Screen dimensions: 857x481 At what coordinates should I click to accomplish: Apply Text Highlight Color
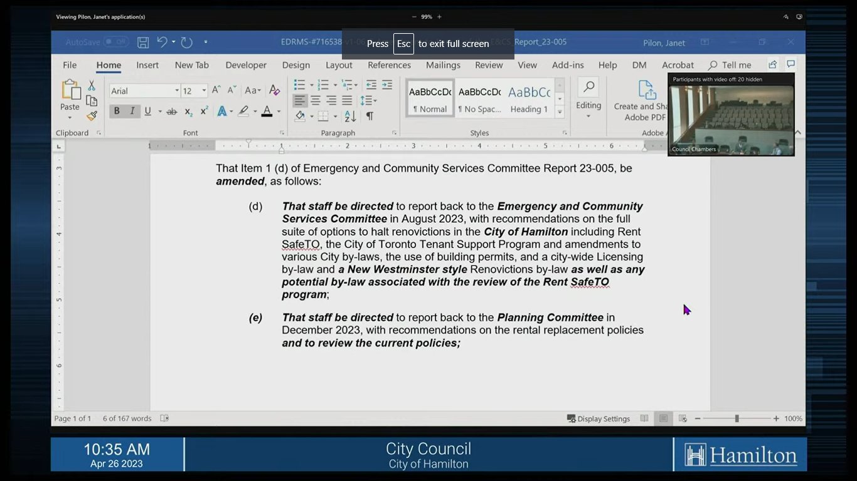coord(243,111)
